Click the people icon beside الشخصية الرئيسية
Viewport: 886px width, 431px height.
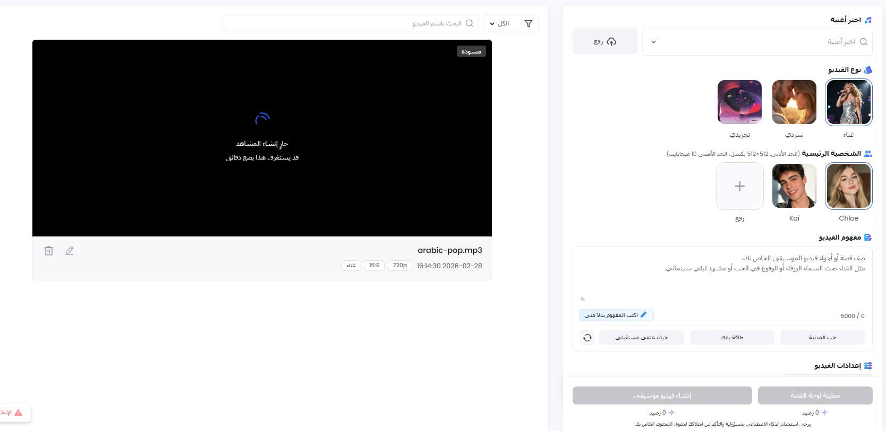[x=868, y=154]
